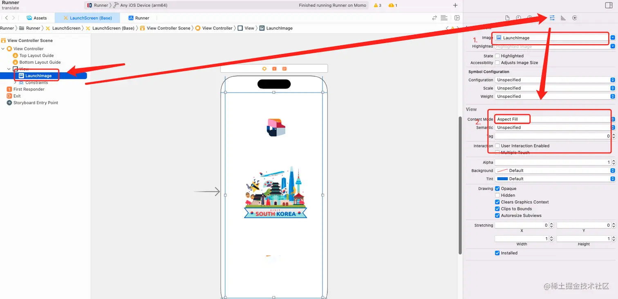Toggle Clears Graphics Context checkbox
This screenshot has width=618, height=299.
(x=497, y=202)
